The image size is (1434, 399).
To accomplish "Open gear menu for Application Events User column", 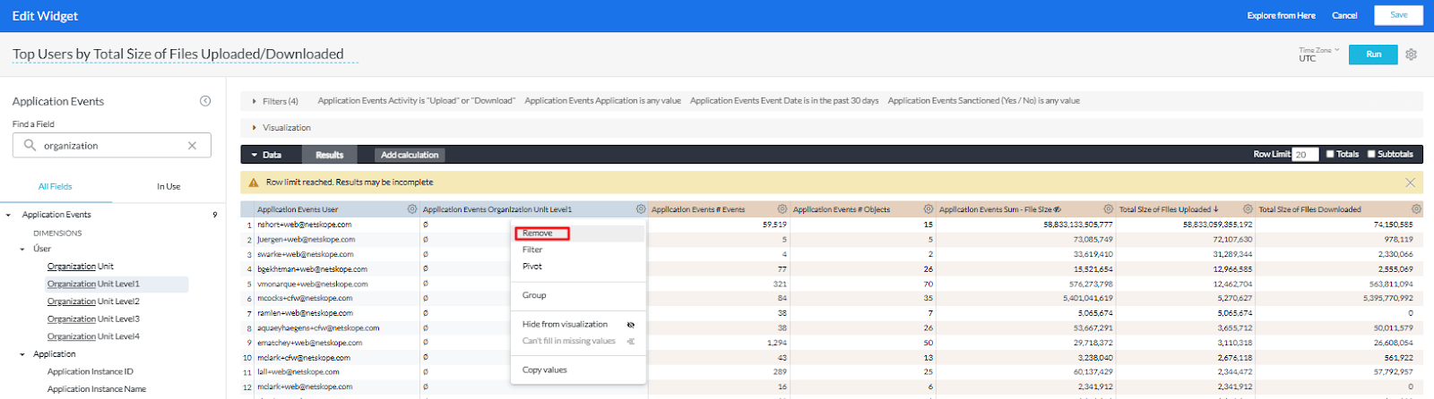I will pyautogui.click(x=412, y=209).
